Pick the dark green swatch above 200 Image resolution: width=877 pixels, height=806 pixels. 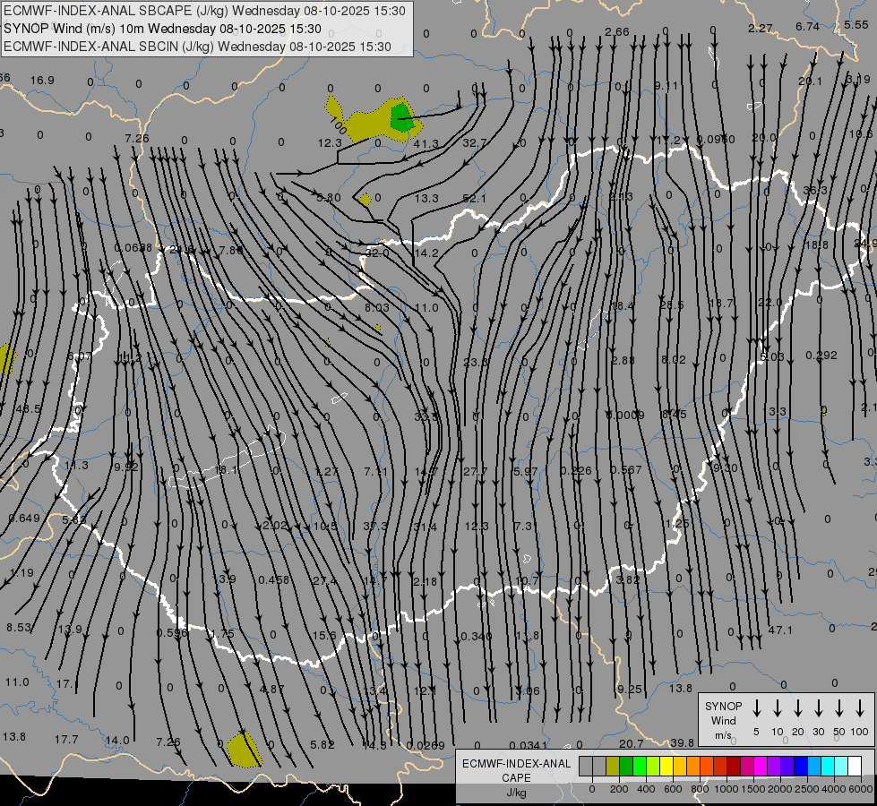tap(626, 767)
